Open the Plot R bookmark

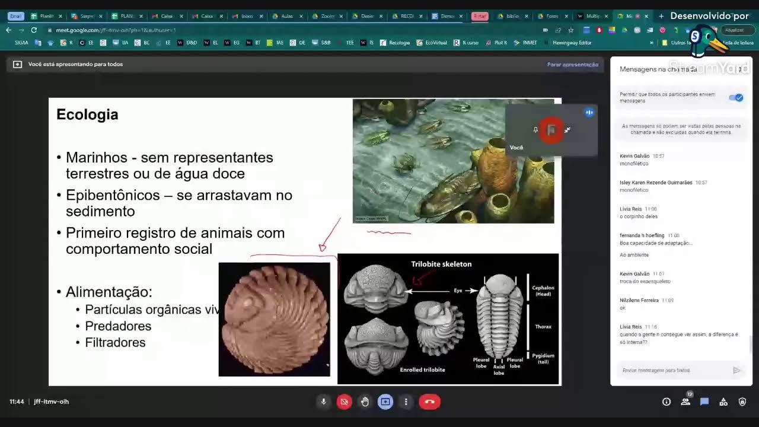[x=497, y=43]
